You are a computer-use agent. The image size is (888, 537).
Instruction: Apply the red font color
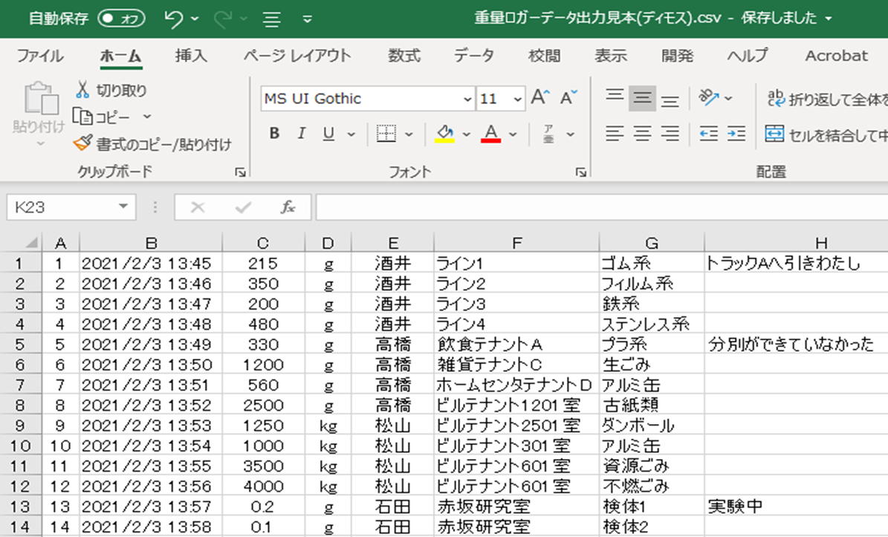point(491,134)
